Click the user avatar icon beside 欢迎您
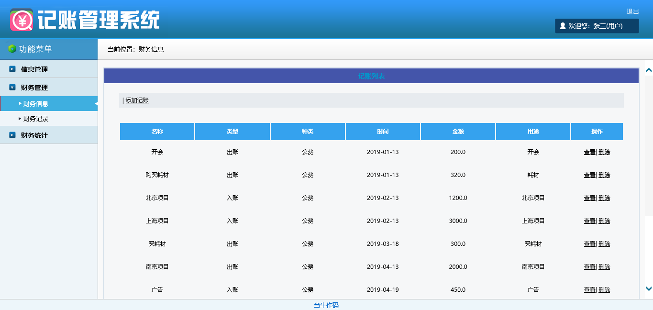 coord(563,26)
